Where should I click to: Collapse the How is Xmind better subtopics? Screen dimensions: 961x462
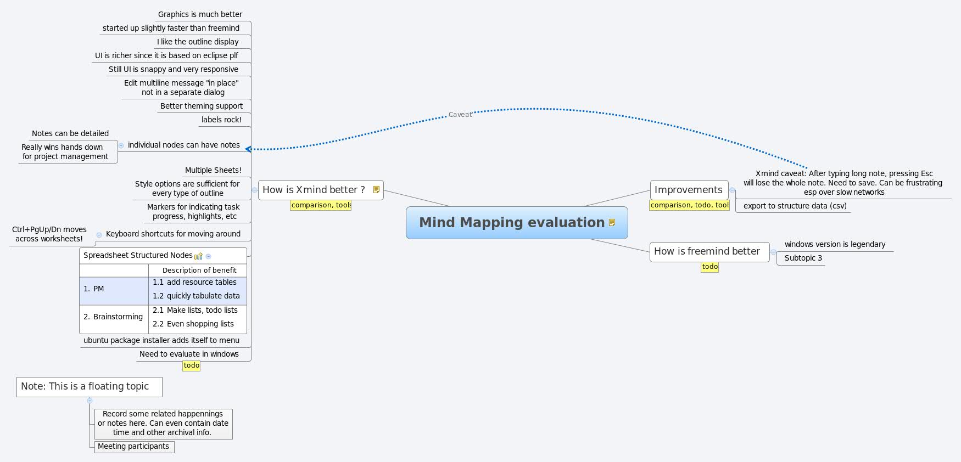[x=254, y=190]
